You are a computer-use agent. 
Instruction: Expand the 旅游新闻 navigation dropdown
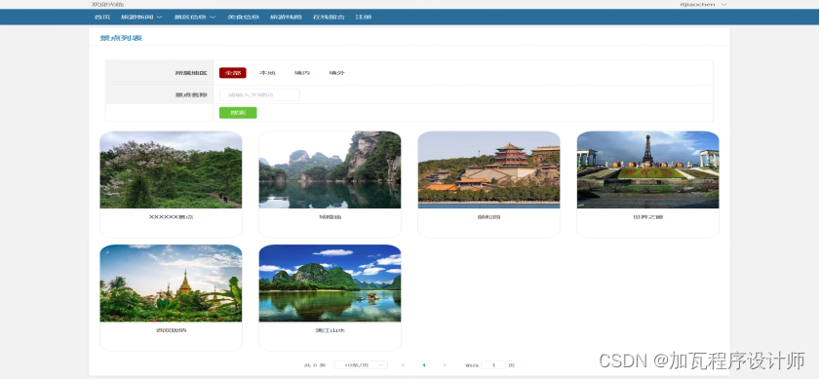point(141,17)
